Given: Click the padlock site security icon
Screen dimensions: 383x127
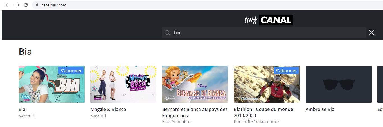Looking at the screenshot, I should click(x=37, y=5).
